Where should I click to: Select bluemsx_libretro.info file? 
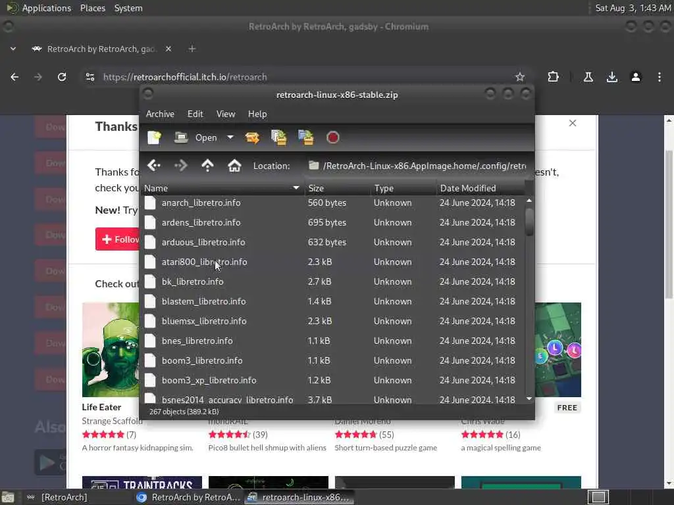pos(332,321)
